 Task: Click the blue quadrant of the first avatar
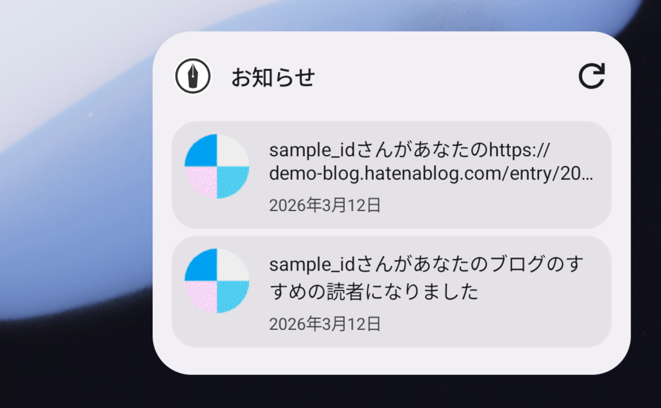(x=201, y=151)
